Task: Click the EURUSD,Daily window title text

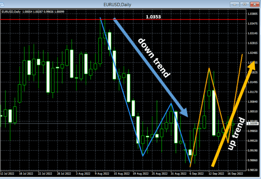Action: (x=117, y=5)
